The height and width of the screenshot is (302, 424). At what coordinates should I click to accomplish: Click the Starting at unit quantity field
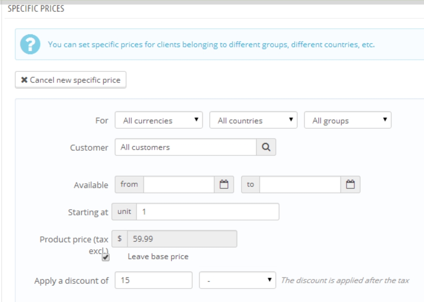point(207,212)
